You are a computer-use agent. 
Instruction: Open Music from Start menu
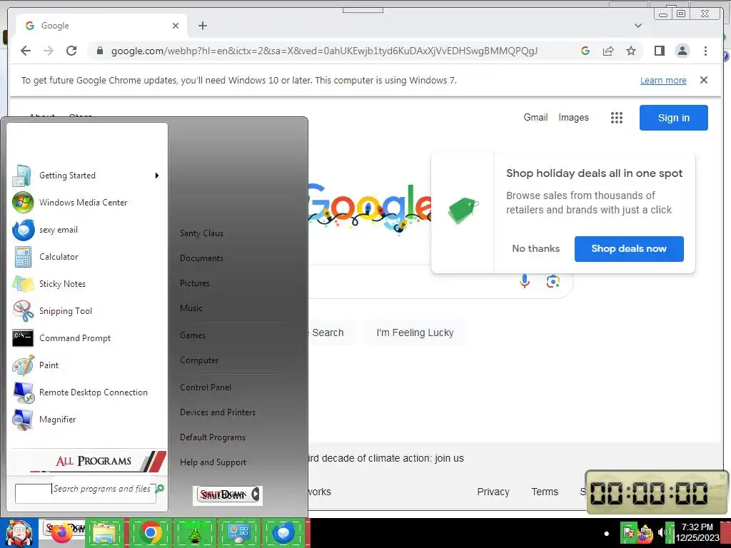click(191, 308)
